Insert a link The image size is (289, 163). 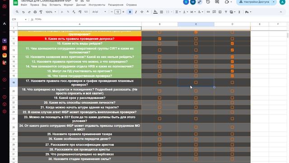208,12
